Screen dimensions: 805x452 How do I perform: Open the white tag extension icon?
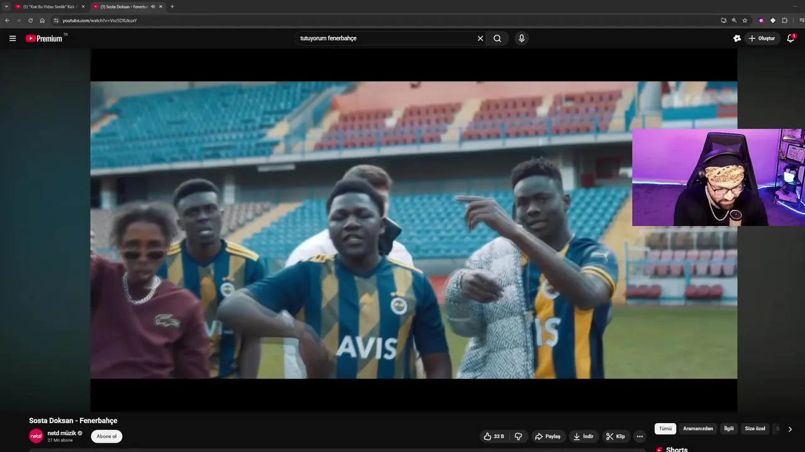click(x=773, y=20)
